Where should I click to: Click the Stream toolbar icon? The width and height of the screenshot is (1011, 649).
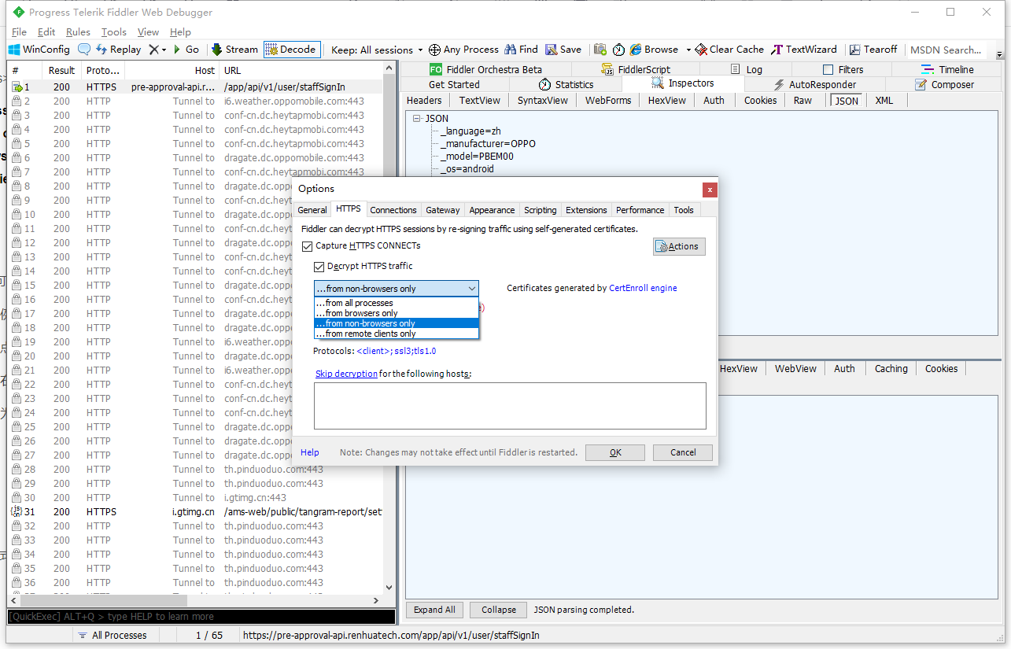[x=234, y=49]
